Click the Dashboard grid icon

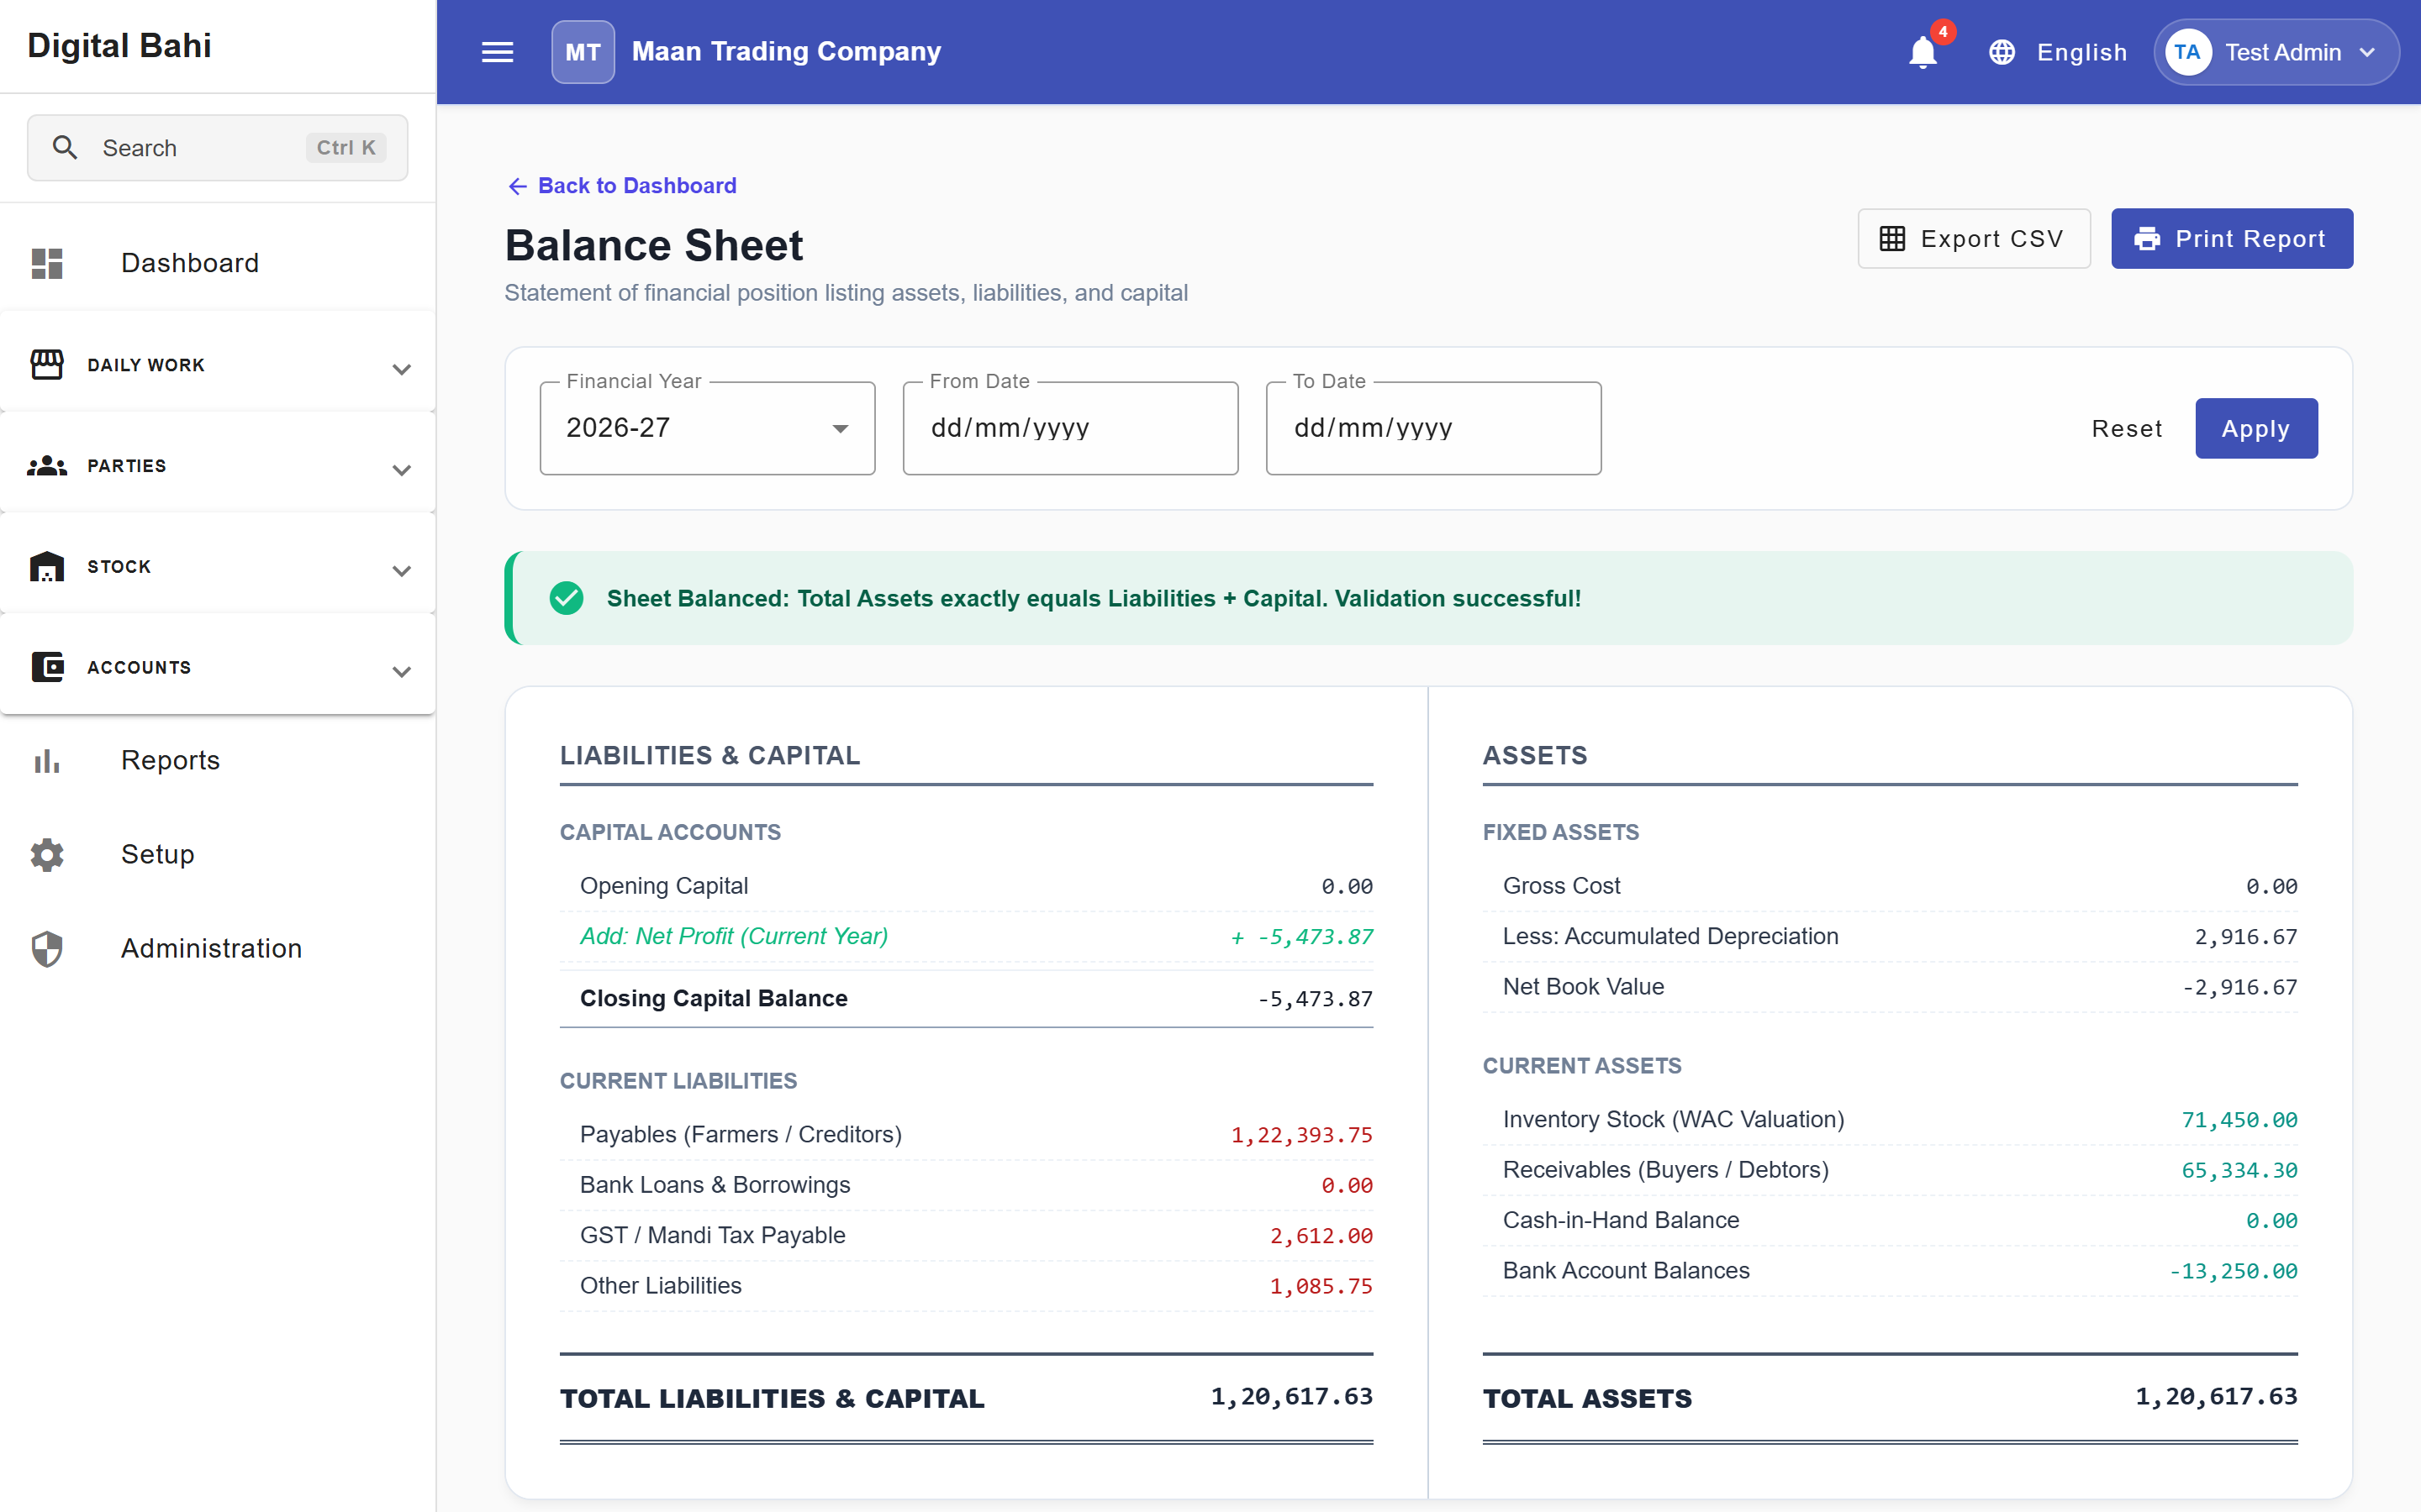[47, 263]
